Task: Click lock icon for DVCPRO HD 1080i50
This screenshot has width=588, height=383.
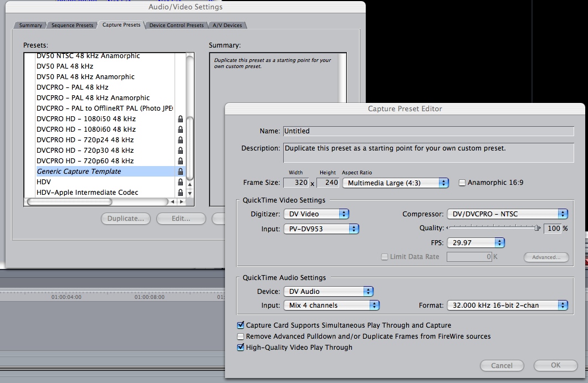Action: (180, 119)
